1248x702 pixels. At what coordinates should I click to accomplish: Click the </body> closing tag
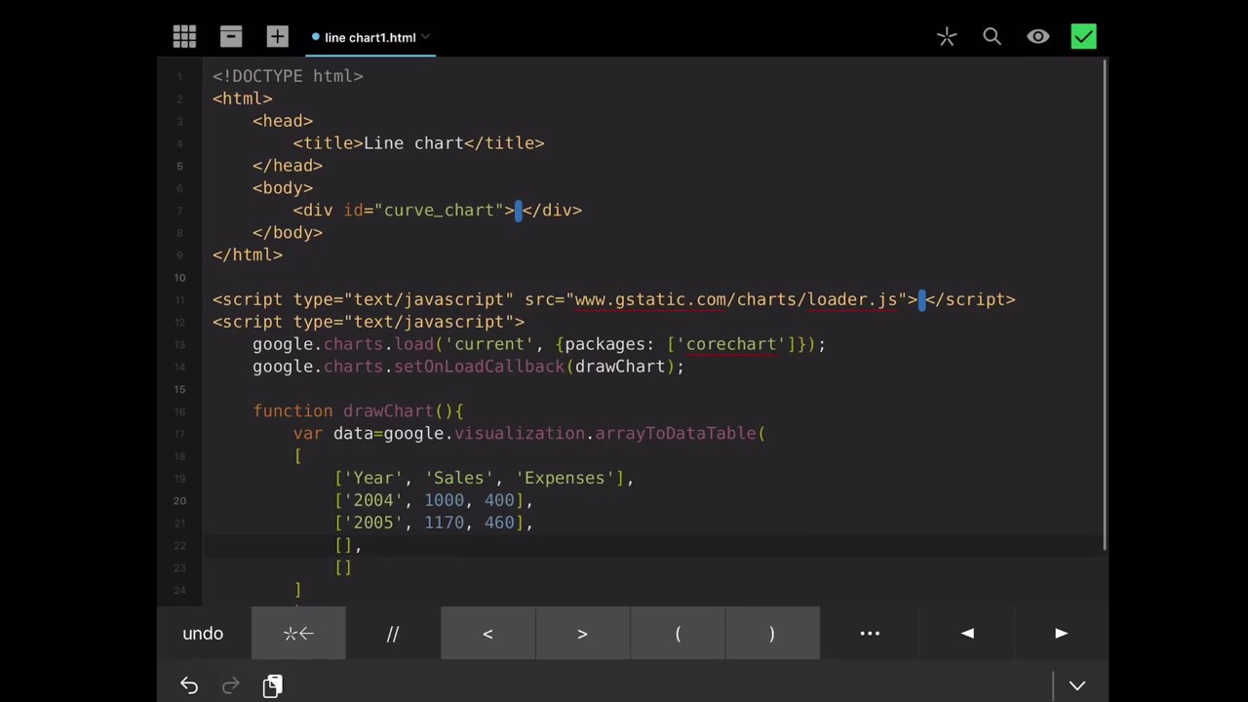click(x=288, y=233)
